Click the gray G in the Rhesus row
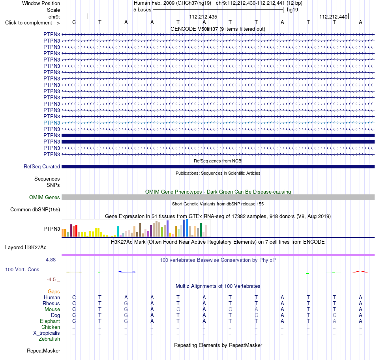 [126, 304]
